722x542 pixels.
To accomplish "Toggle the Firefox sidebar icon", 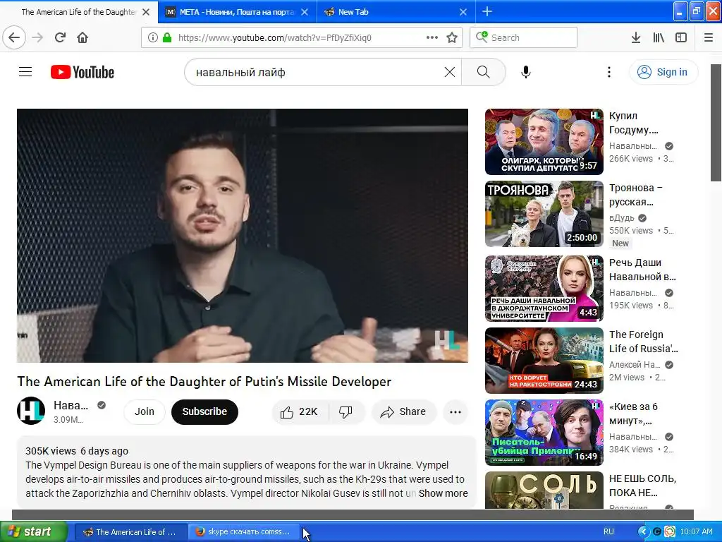I will coord(681,37).
